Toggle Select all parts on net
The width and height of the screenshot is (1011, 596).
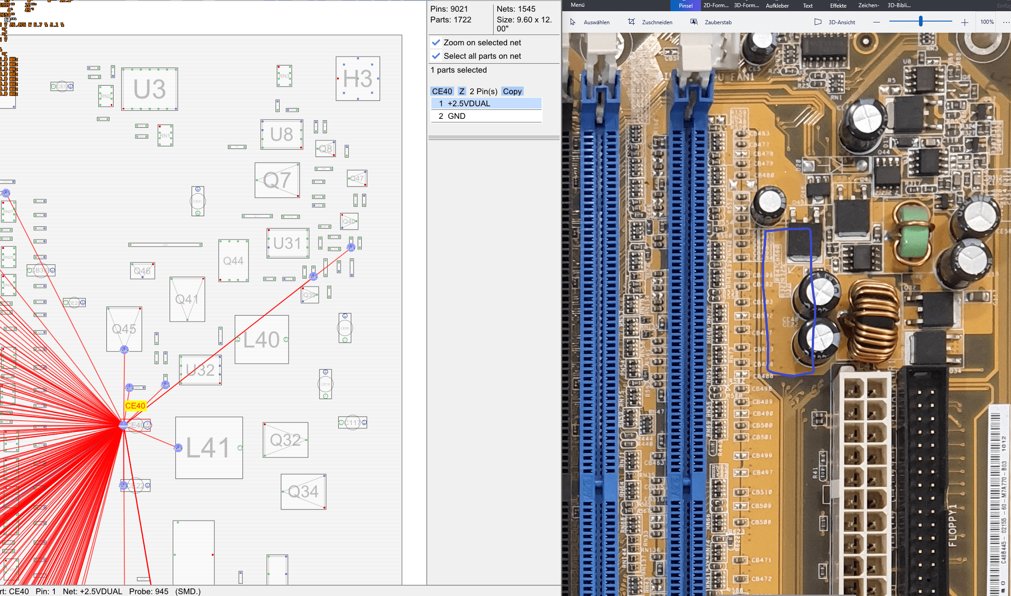[436, 56]
